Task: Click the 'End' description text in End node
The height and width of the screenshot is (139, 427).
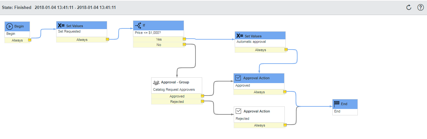Action: (337, 111)
